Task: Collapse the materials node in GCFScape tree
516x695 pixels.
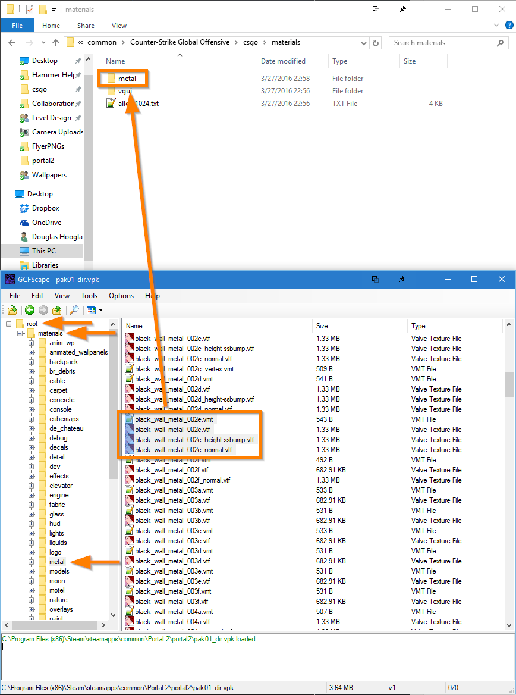Action: pos(20,333)
